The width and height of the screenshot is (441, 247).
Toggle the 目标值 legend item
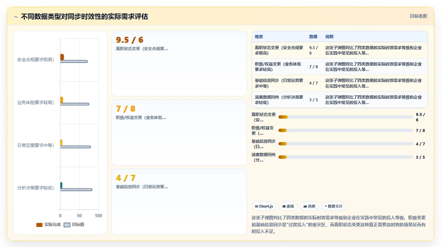[x=74, y=225]
